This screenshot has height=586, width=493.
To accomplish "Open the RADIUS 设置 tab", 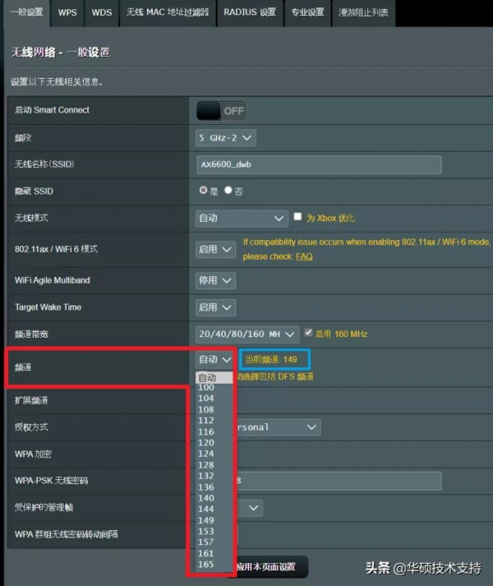I will (250, 12).
